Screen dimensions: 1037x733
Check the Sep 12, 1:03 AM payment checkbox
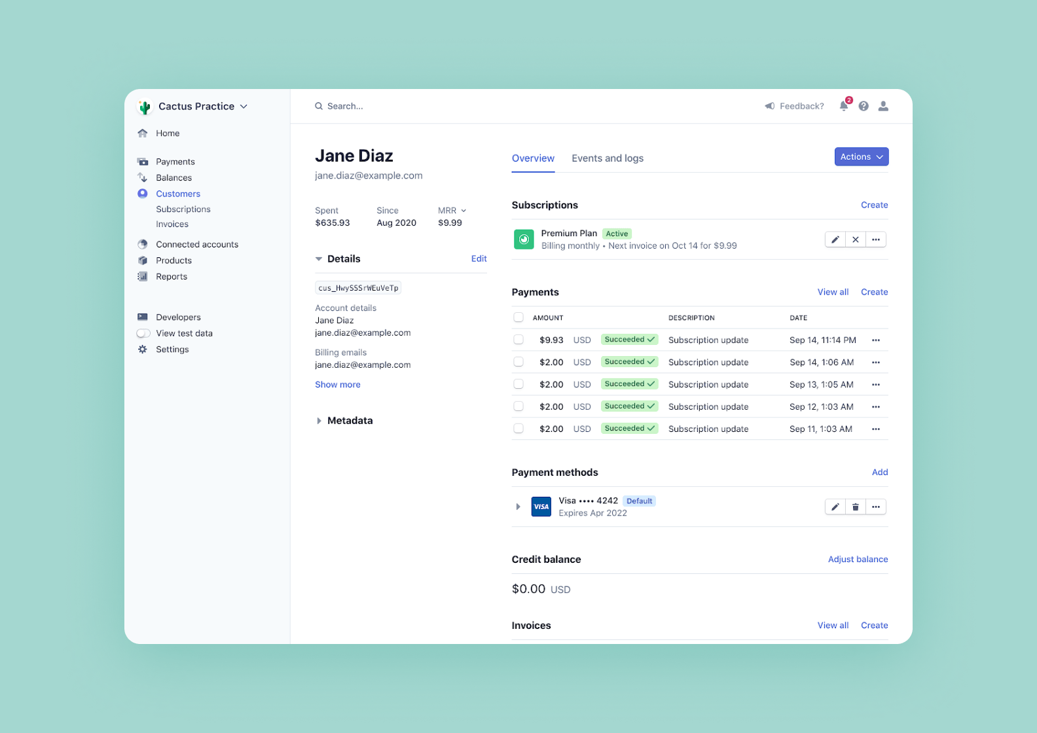tap(518, 406)
